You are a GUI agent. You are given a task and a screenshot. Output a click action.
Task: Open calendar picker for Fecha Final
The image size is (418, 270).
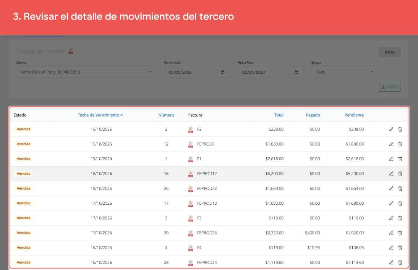click(297, 72)
